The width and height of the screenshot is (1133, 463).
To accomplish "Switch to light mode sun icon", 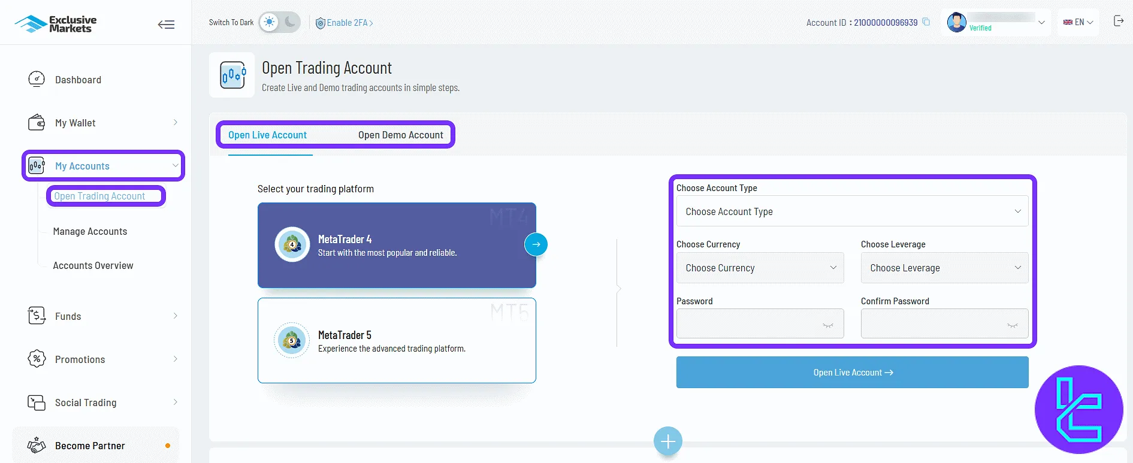I will [270, 22].
